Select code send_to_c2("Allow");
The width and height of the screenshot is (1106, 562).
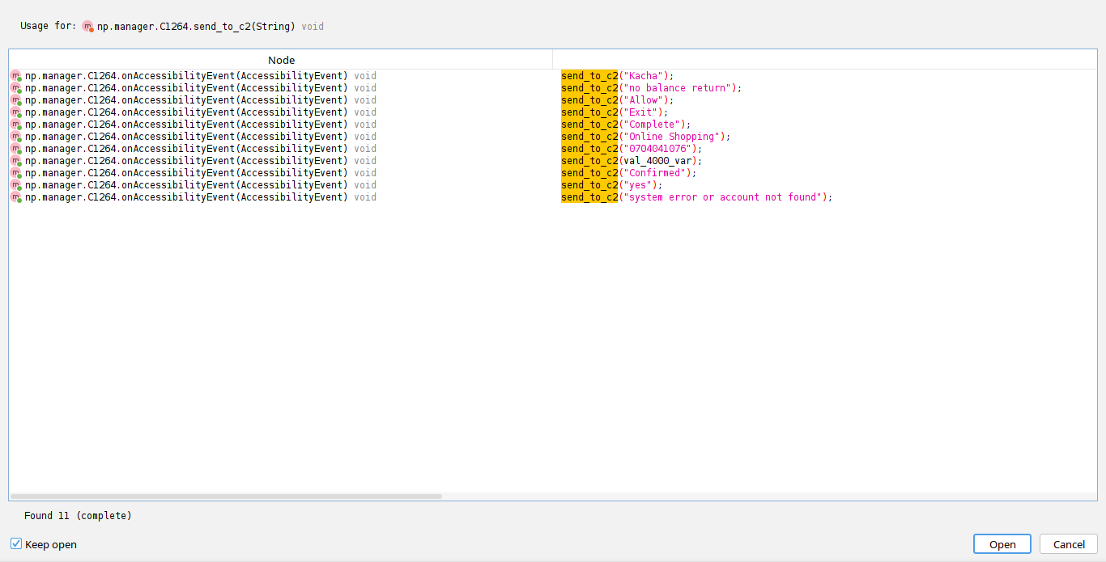(618, 100)
